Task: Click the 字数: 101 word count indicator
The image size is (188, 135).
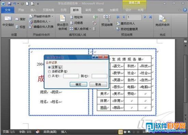Action: pos(25,132)
